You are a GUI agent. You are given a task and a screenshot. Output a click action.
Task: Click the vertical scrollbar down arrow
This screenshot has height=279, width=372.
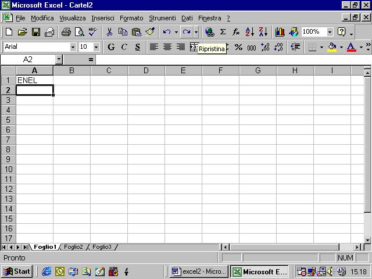click(367, 240)
